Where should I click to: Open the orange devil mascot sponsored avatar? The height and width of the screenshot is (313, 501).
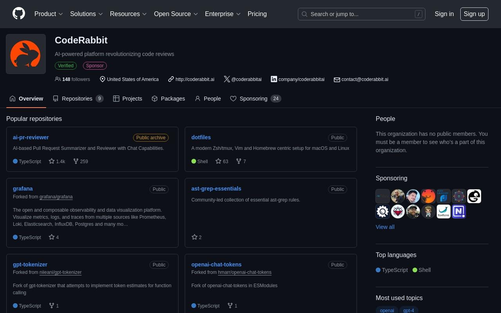428,196
